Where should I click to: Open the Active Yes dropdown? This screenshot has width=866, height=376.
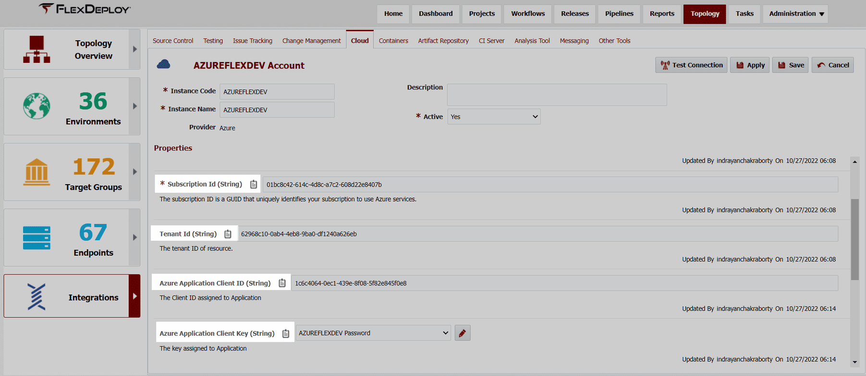494,117
